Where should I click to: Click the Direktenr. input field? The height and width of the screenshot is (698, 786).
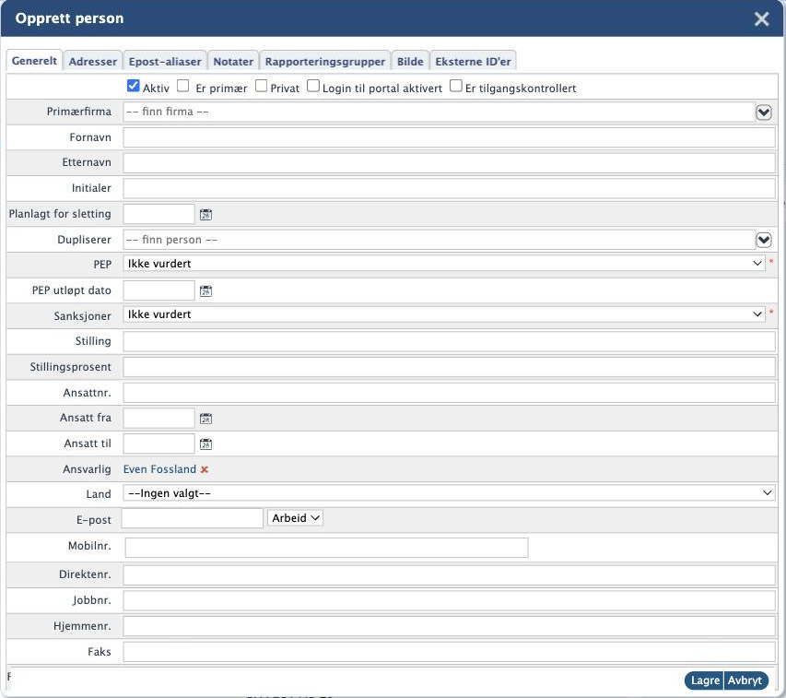coord(449,575)
